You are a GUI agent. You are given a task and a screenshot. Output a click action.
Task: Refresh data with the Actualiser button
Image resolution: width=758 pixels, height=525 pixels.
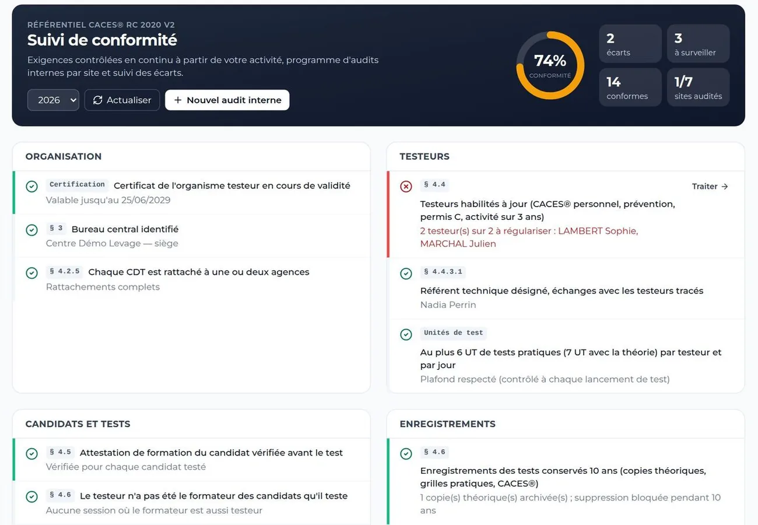click(x=122, y=100)
